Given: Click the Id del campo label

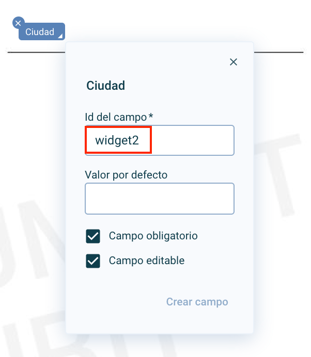Looking at the screenshot, I should pyautogui.click(x=116, y=117).
